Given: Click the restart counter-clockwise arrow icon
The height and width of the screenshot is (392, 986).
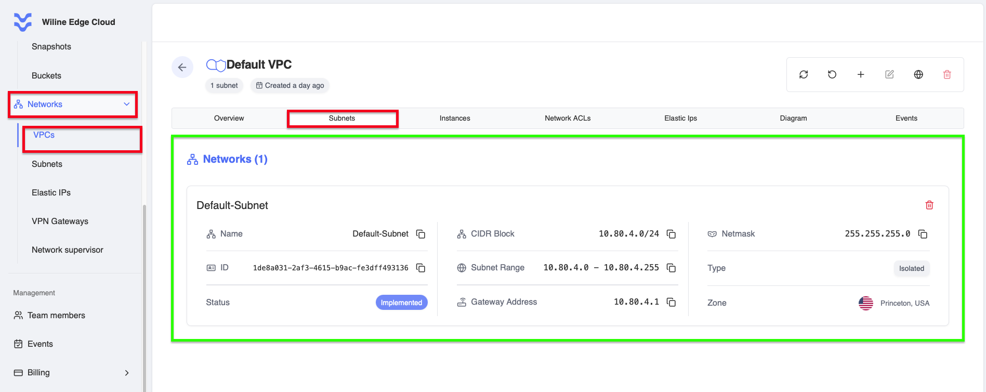Looking at the screenshot, I should pos(832,74).
